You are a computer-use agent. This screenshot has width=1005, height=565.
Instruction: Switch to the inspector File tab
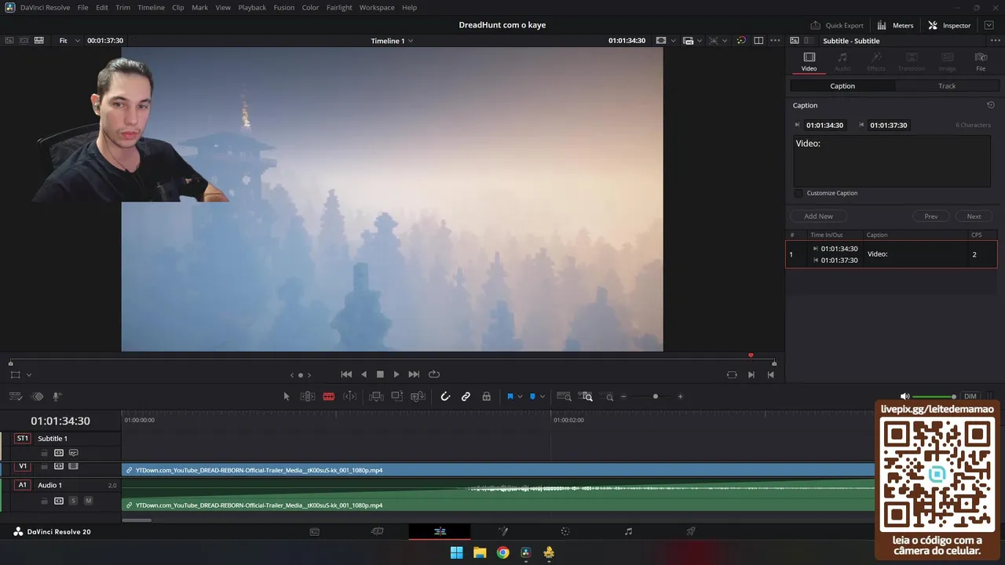pyautogui.click(x=981, y=61)
